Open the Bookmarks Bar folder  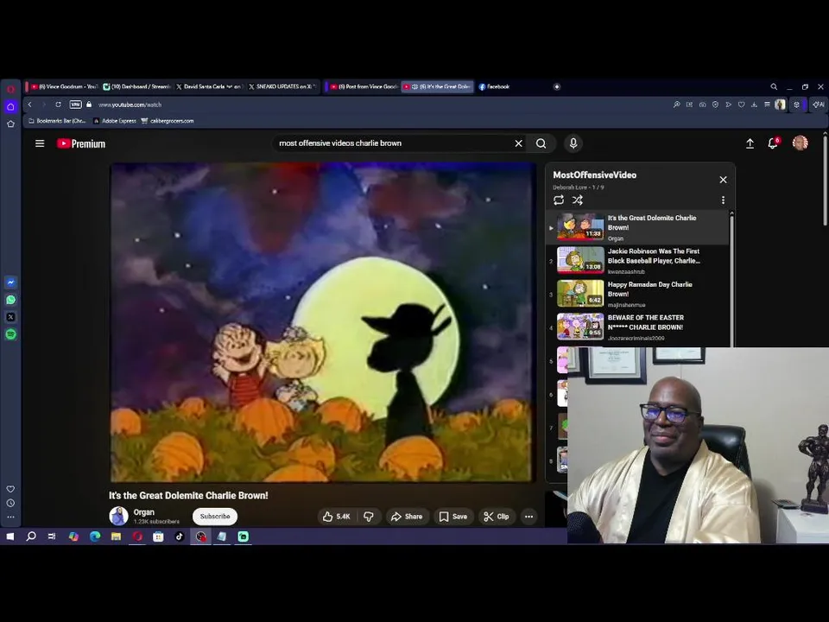click(x=57, y=121)
